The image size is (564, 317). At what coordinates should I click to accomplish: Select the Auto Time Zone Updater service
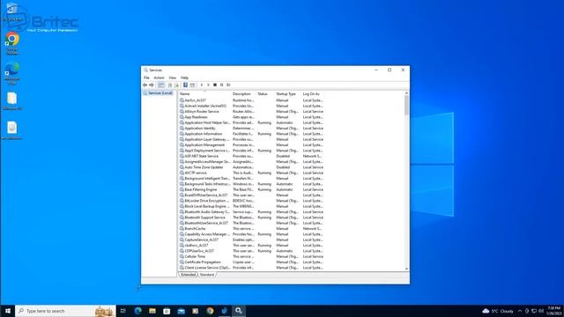251,167
